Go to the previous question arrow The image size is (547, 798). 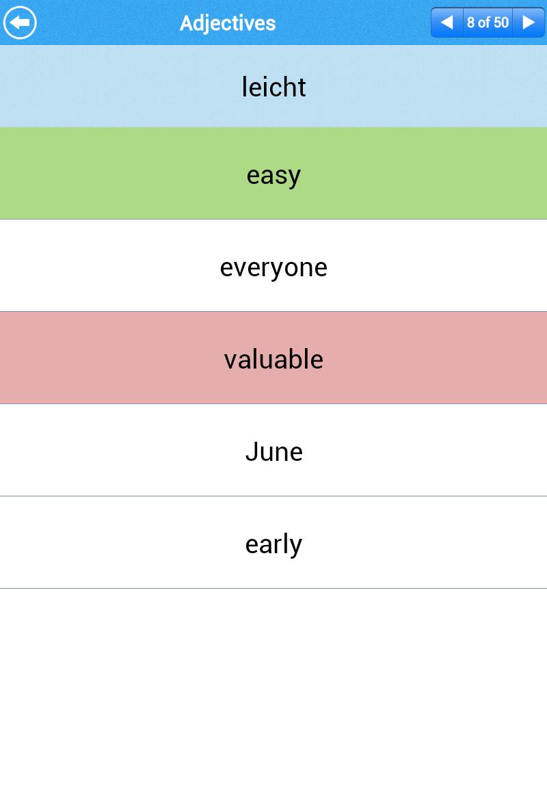click(x=446, y=23)
